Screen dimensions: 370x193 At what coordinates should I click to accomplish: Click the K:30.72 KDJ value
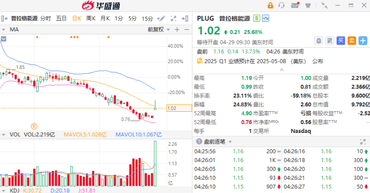tap(33, 191)
